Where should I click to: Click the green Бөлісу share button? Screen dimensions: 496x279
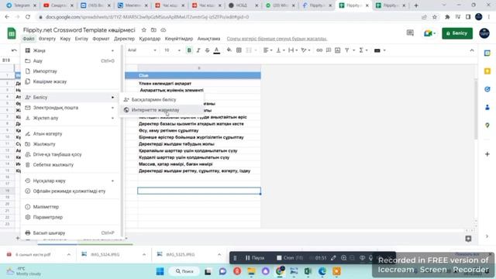[x=457, y=33]
